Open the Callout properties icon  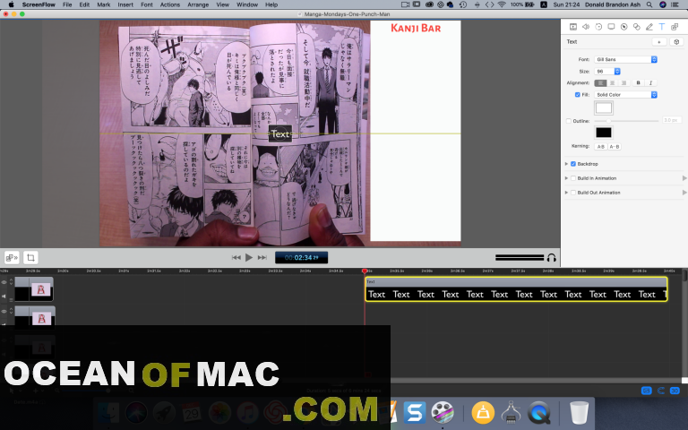pyautogui.click(x=623, y=27)
